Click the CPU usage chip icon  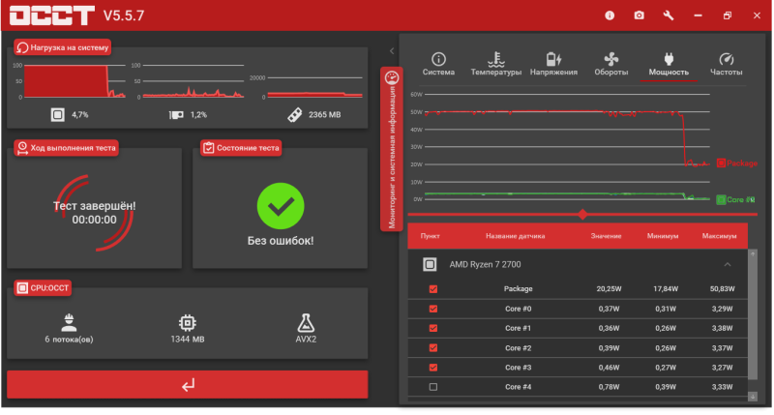pos(58,114)
